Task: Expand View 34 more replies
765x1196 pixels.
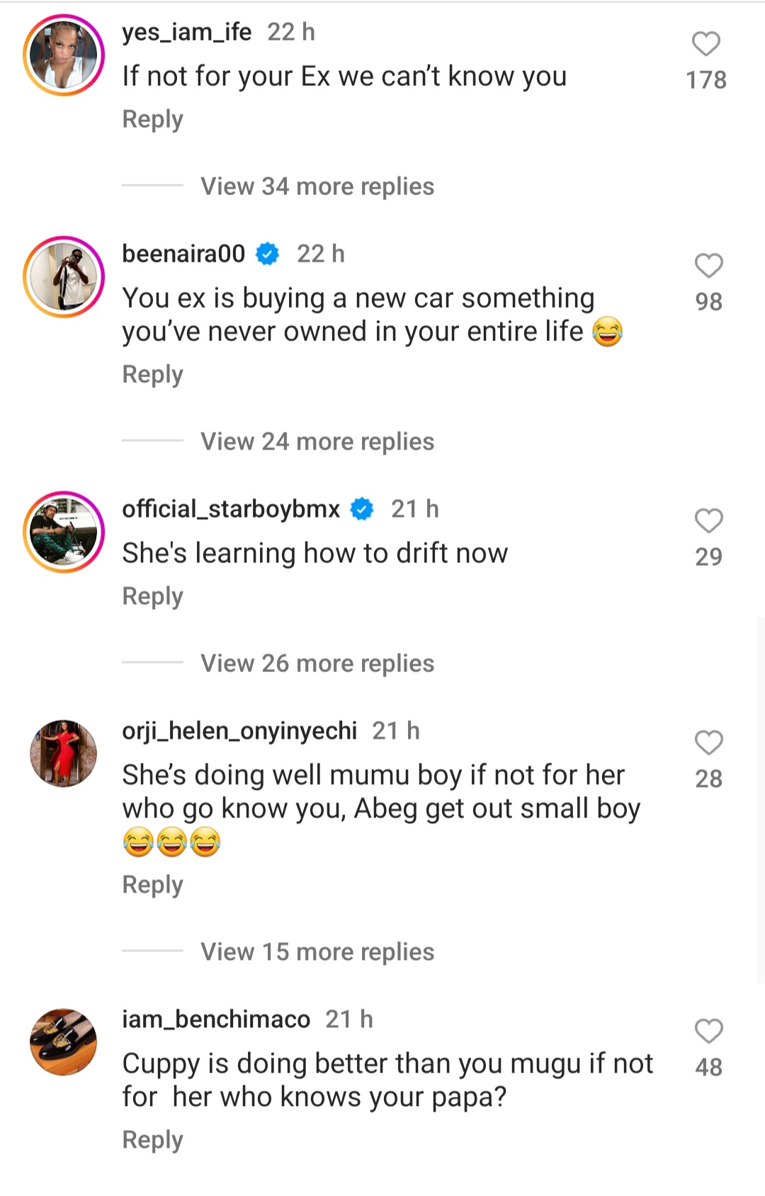Action: tap(317, 186)
